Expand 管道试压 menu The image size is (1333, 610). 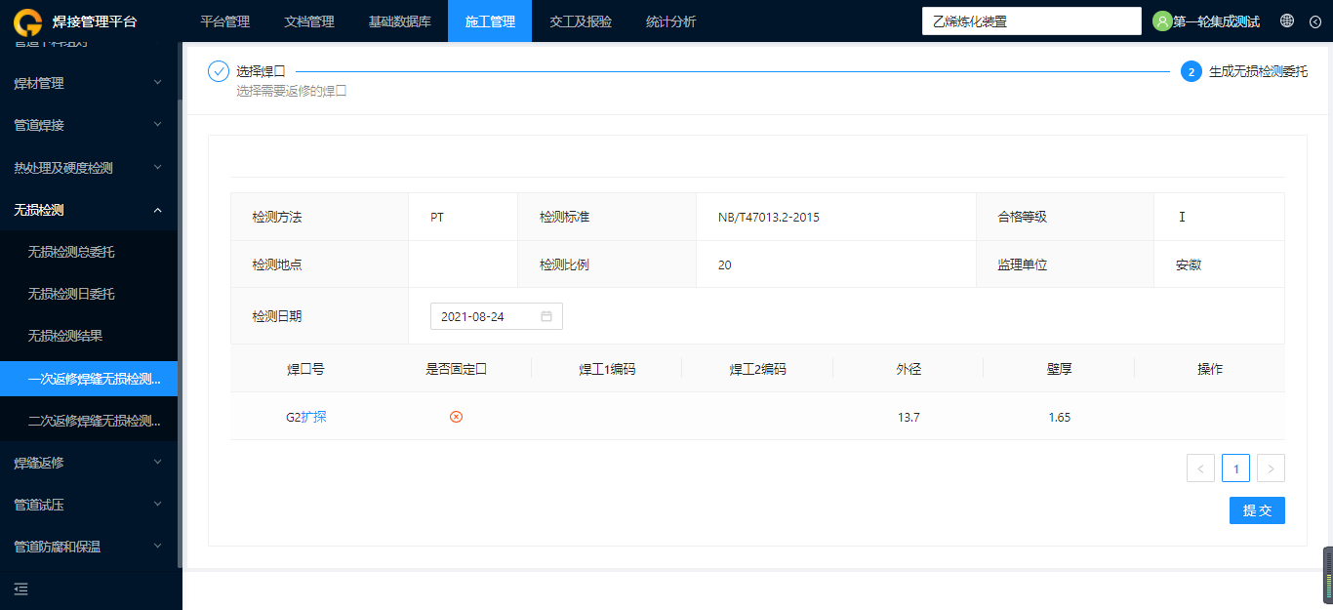click(89, 505)
